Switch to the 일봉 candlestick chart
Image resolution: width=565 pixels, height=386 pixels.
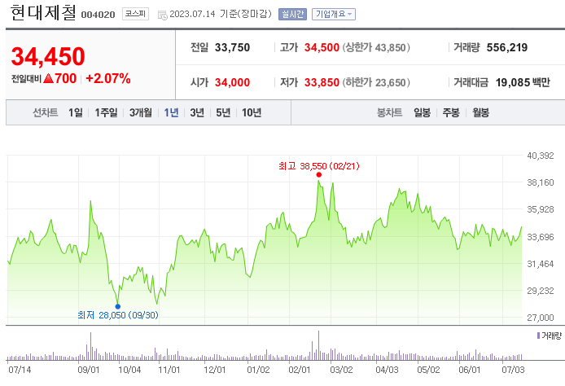(x=423, y=113)
